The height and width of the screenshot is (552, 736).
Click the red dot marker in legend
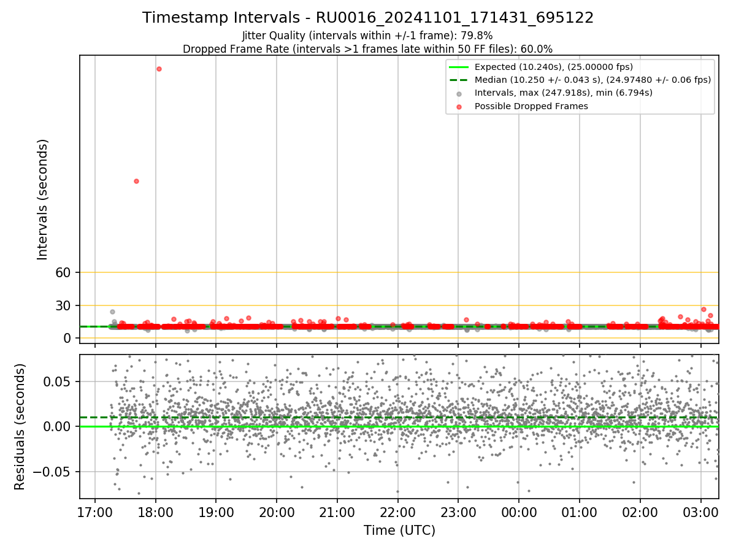tap(459, 106)
